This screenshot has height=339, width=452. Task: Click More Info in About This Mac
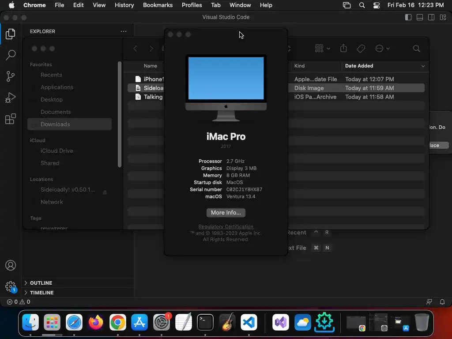(226, 213)
